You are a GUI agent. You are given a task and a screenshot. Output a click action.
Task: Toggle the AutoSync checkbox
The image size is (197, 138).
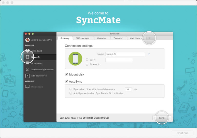[x=66, y=82]
